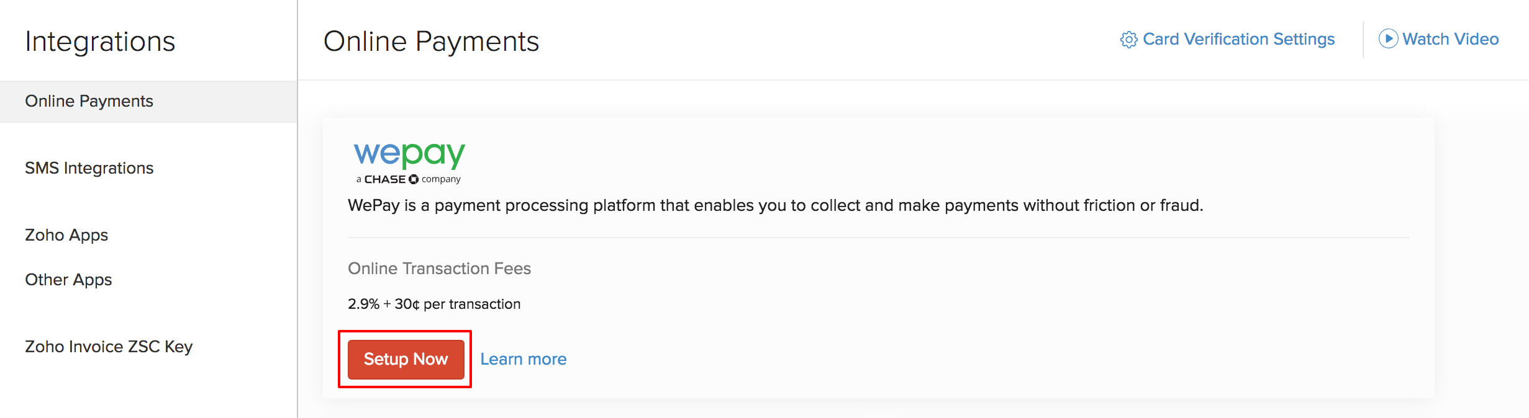Image resolution: width=1529 pixels, height=418 pixels.
Task: Open Zoho Invoice ZSC Key
Action: pos(109,347)
